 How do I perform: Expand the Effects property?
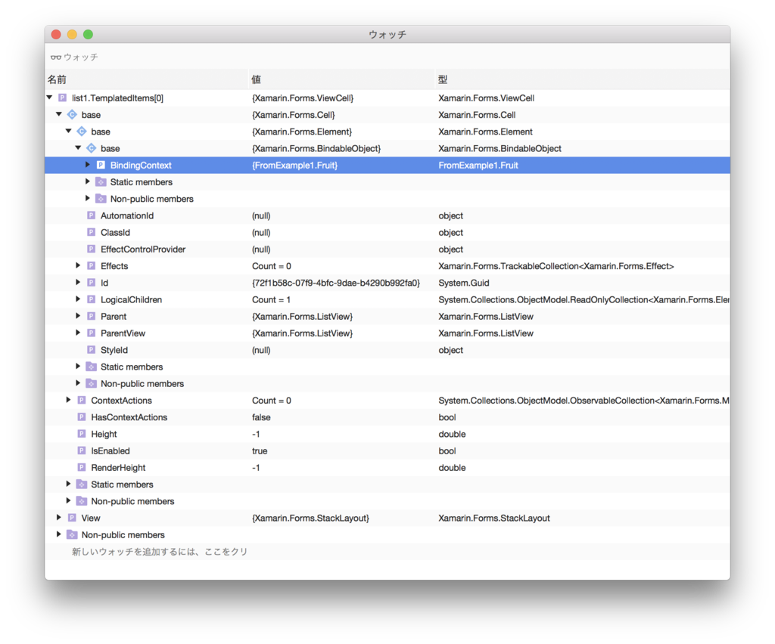(x=78, y=265)
